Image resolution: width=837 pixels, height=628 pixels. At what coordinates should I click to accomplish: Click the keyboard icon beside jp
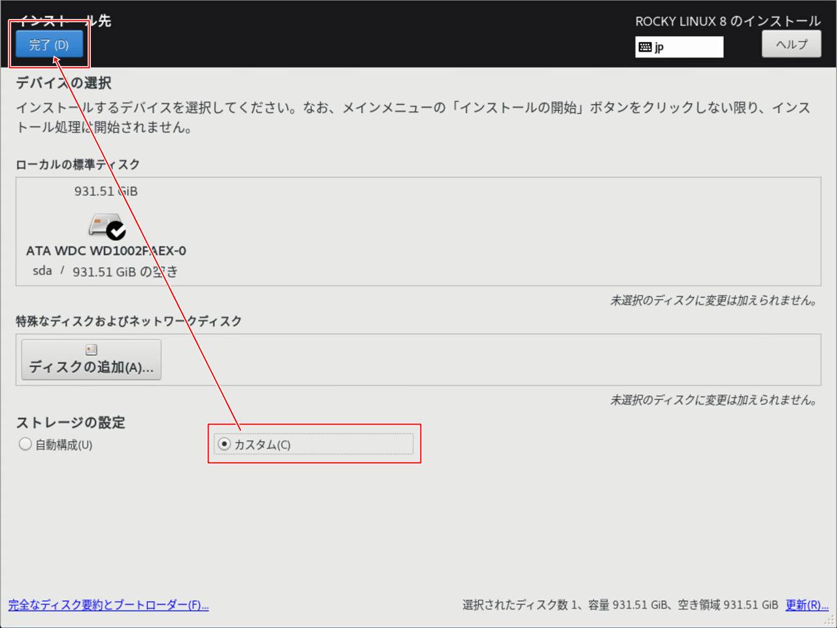point(645,47)
